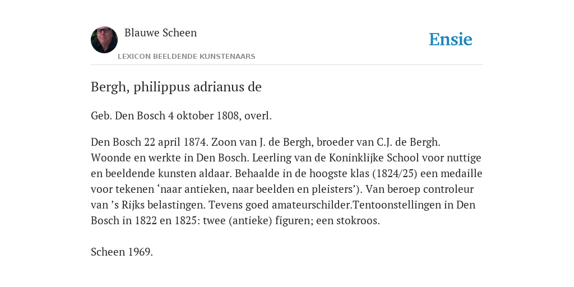The image size is (574, 287).
Task: Click the title Bergh, philippus adrianus de
Action: coord(176,87)
